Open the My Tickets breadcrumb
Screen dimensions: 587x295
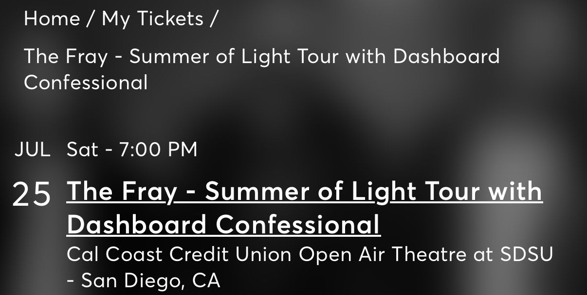152,19
